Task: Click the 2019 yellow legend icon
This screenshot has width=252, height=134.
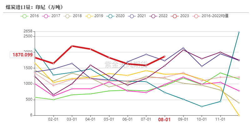Action: [x=88, y=16]
